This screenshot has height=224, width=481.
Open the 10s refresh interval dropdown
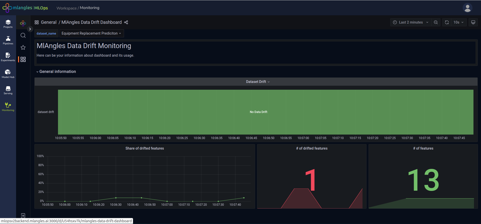click(459, 22)
